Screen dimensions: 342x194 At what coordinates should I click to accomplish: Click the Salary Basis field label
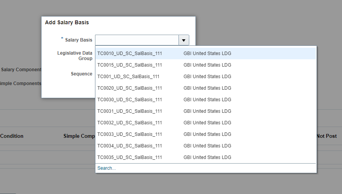click(x=78, y=40)
